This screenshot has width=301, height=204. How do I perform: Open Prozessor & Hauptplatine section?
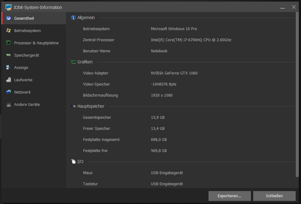pyautogui.click(x=34, y=43)
